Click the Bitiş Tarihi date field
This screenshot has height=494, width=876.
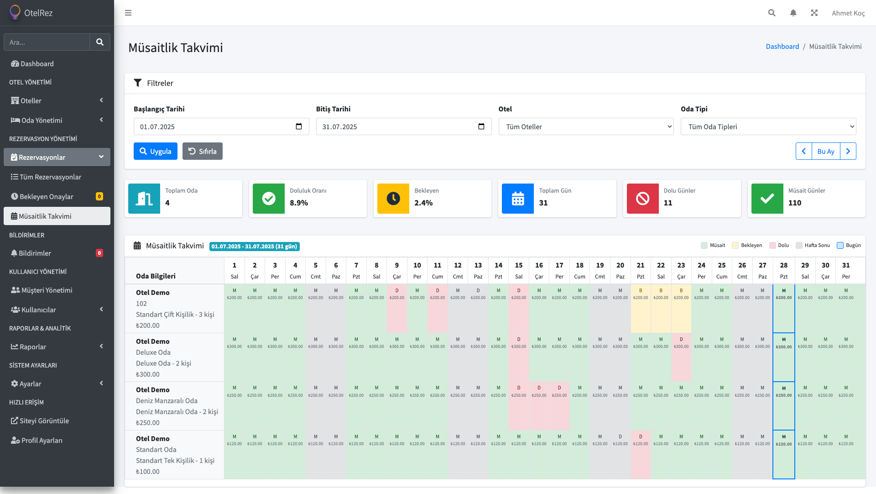404,126
